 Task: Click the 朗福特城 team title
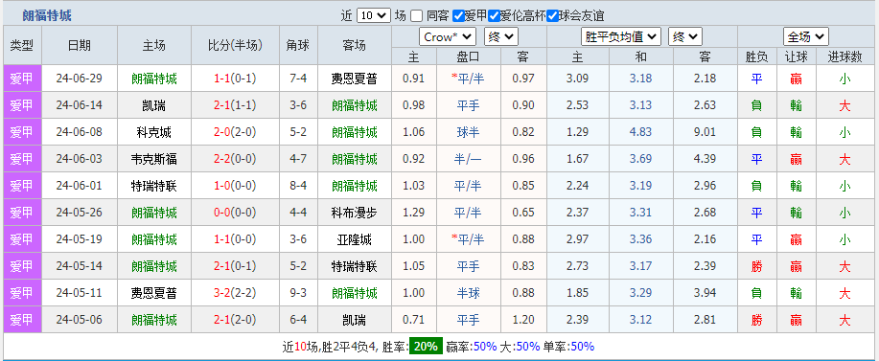click(47, 15)
